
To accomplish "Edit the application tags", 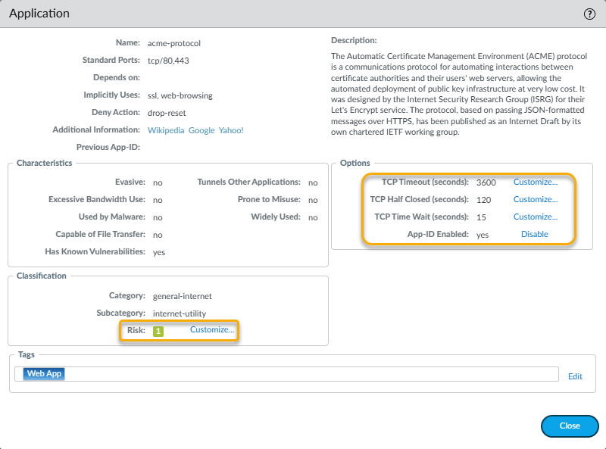I will (x=575, y=376).
